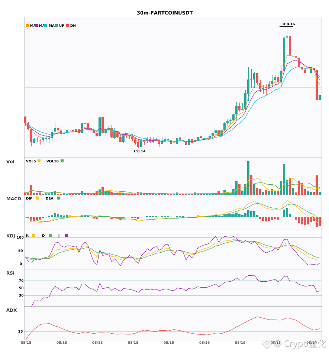This screenshot has width=329, height=353.
Task: Select the ADX panel label
Action: pos(12,310)
